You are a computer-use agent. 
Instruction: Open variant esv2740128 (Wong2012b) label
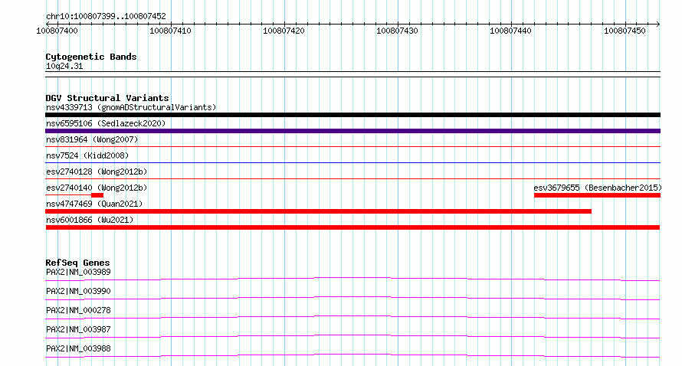(x=97, y=172)
